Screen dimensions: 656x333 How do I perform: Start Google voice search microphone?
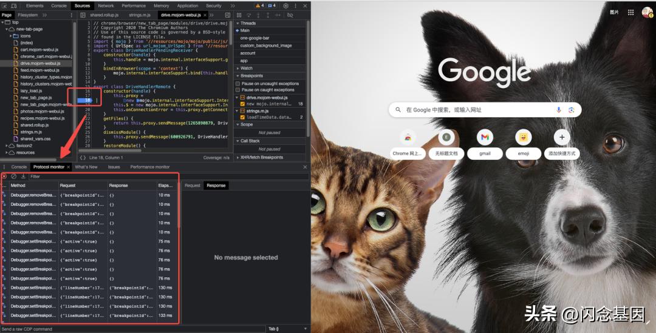point(559,110)
